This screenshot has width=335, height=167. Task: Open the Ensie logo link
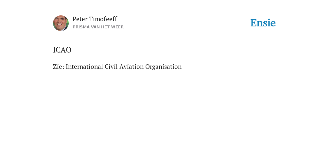[263, 23]
